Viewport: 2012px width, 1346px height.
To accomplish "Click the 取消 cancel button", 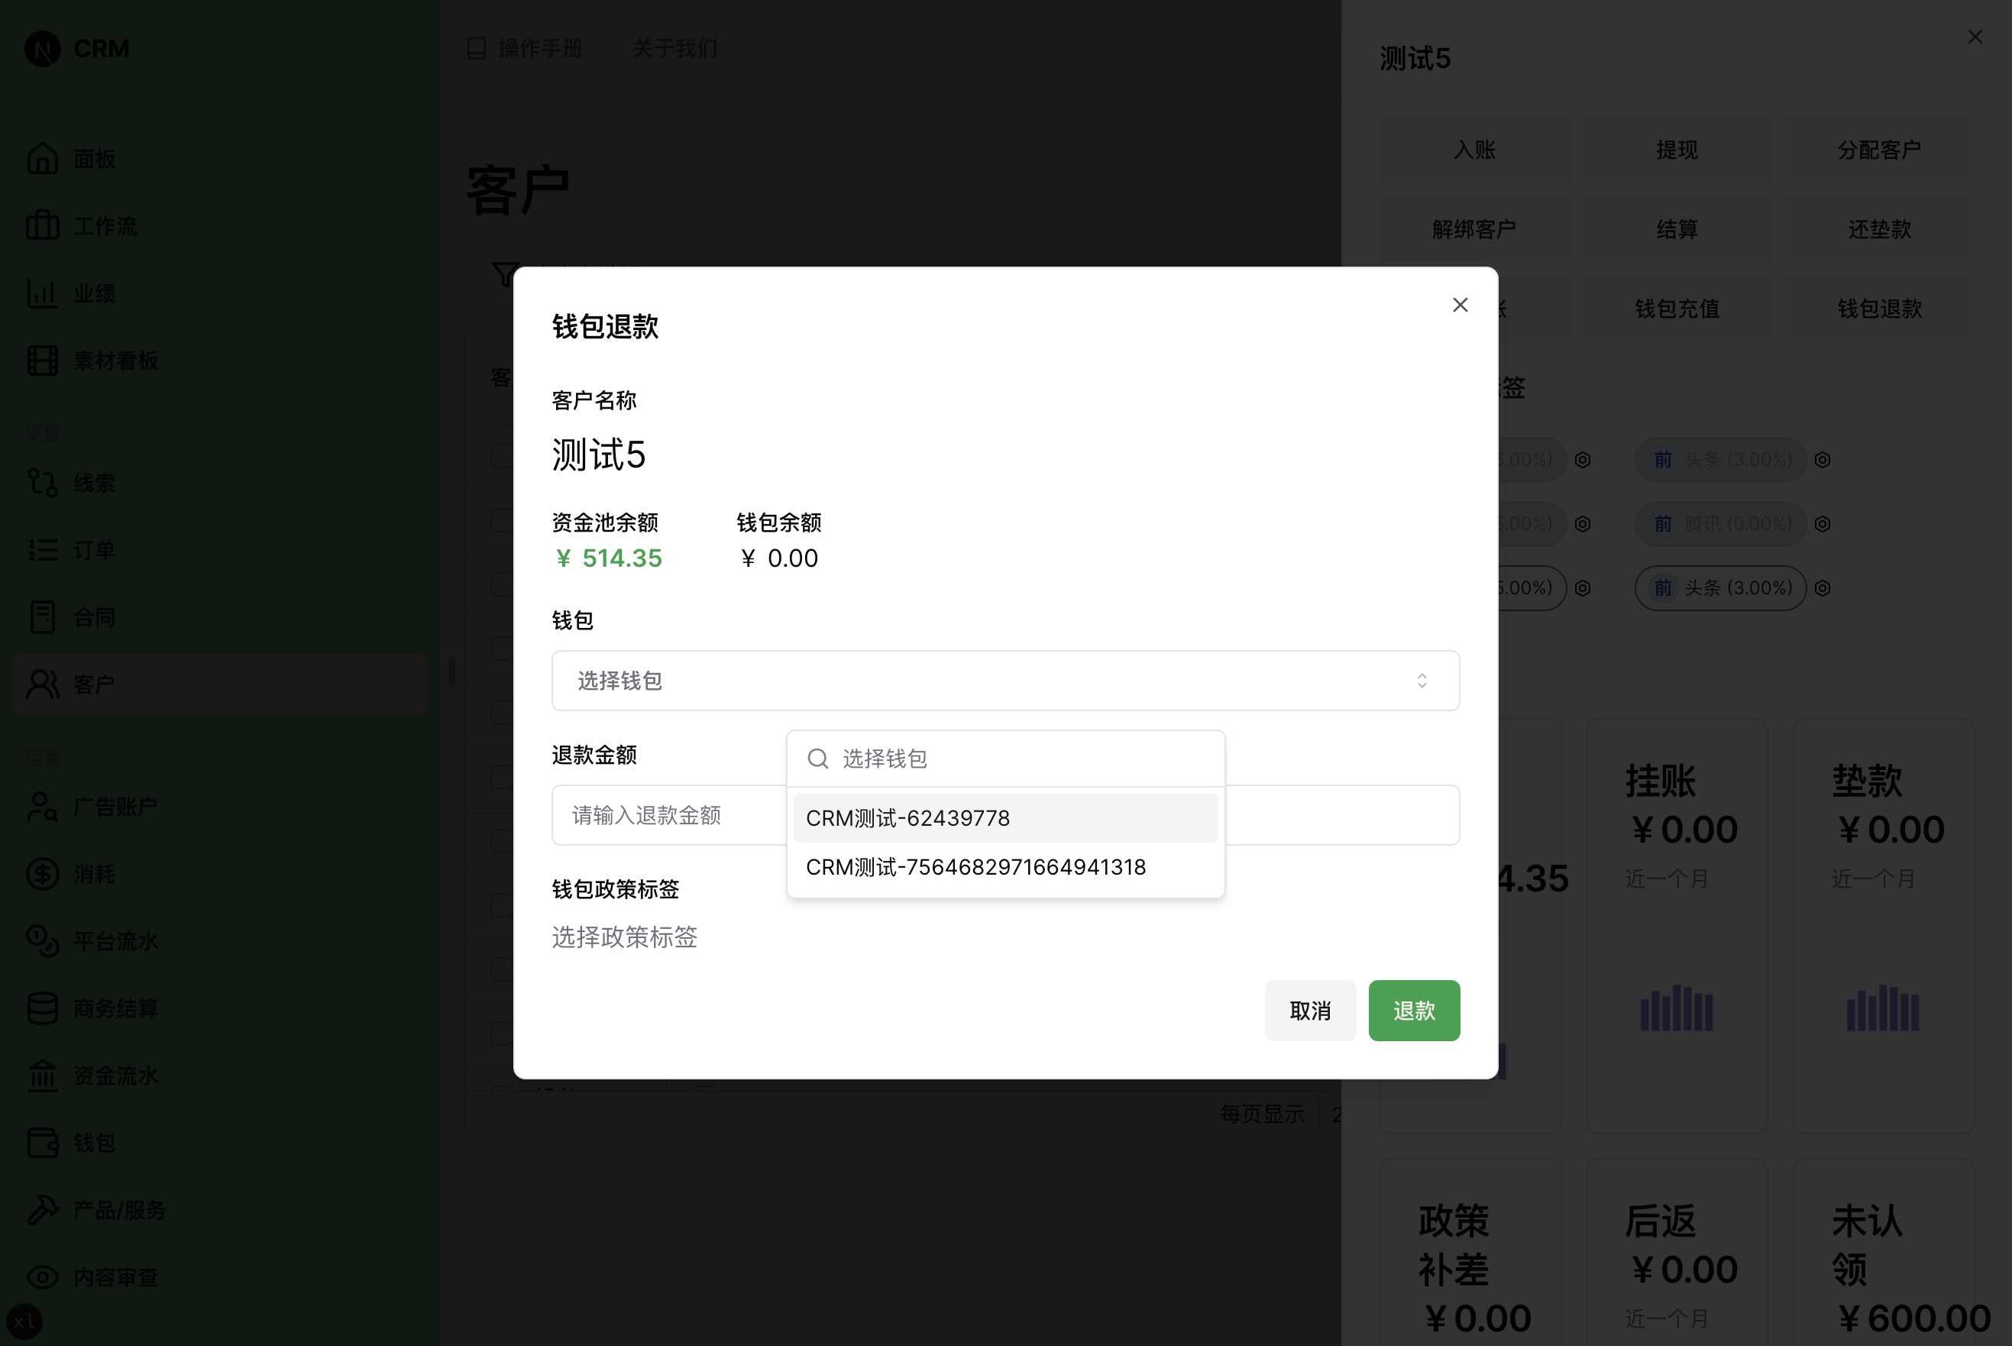I will tap(1310, 1011).
